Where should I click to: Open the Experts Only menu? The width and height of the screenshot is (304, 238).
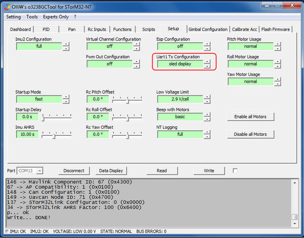56,17
